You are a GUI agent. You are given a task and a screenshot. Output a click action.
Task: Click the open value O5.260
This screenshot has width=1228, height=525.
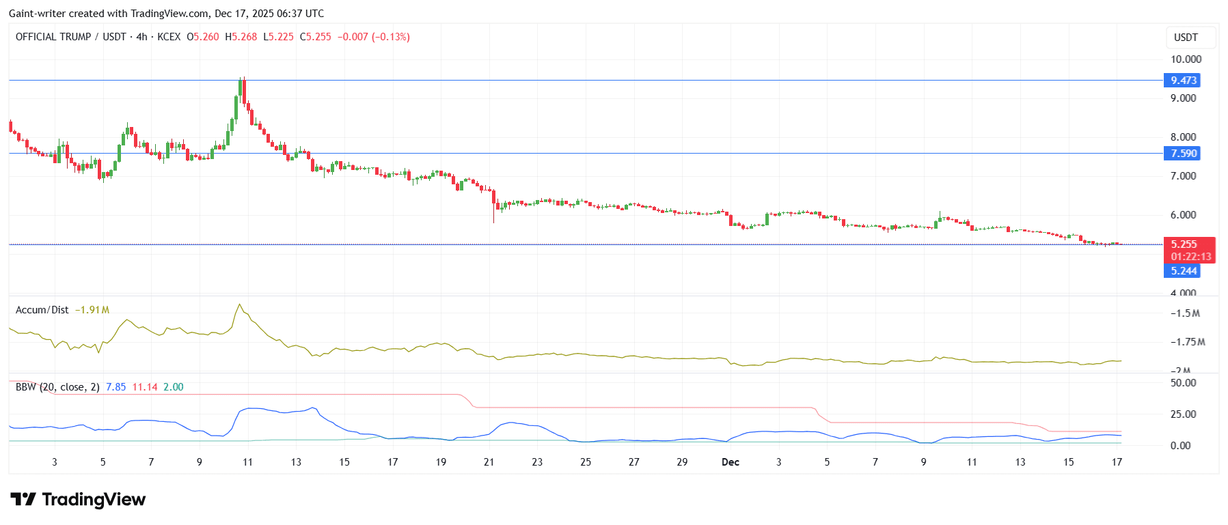(x=203, y=37)
